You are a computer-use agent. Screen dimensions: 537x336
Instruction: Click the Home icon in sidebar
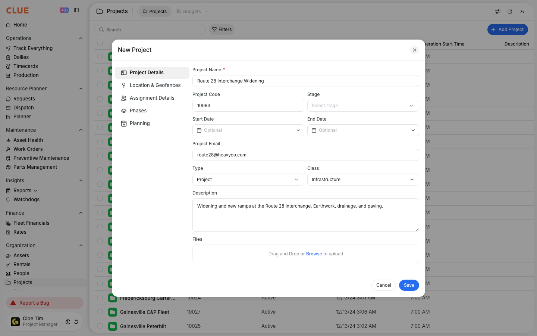click(x=8, y=25)
